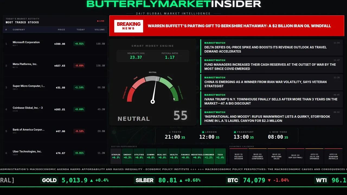The height and width of the screenshot is (195, 347).
Task: Click the Volatility (VIX) 23.37 value
Action: coord(136,57)
